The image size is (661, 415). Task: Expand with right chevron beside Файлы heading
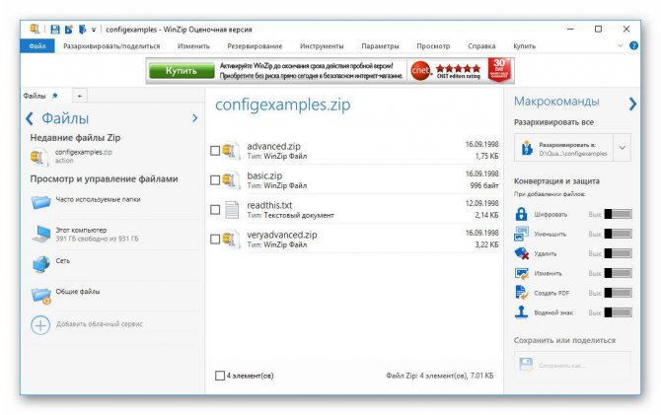point(194,118)
